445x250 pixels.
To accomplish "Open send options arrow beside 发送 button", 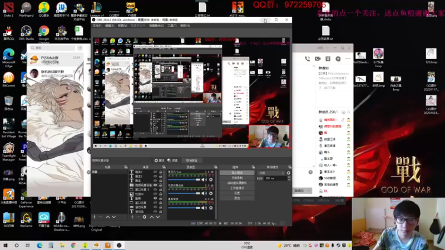I will click(309, 191).
